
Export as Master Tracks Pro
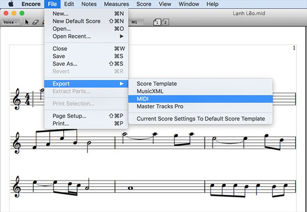tap(200, 107)
